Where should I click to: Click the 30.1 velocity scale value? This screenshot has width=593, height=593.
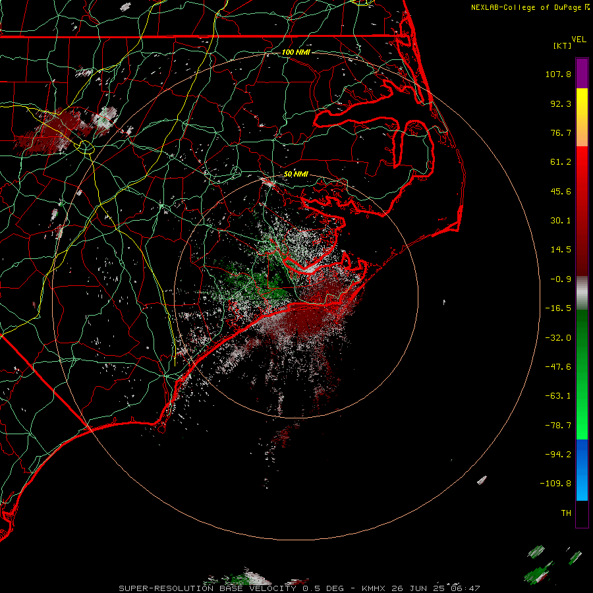(561, 221)
